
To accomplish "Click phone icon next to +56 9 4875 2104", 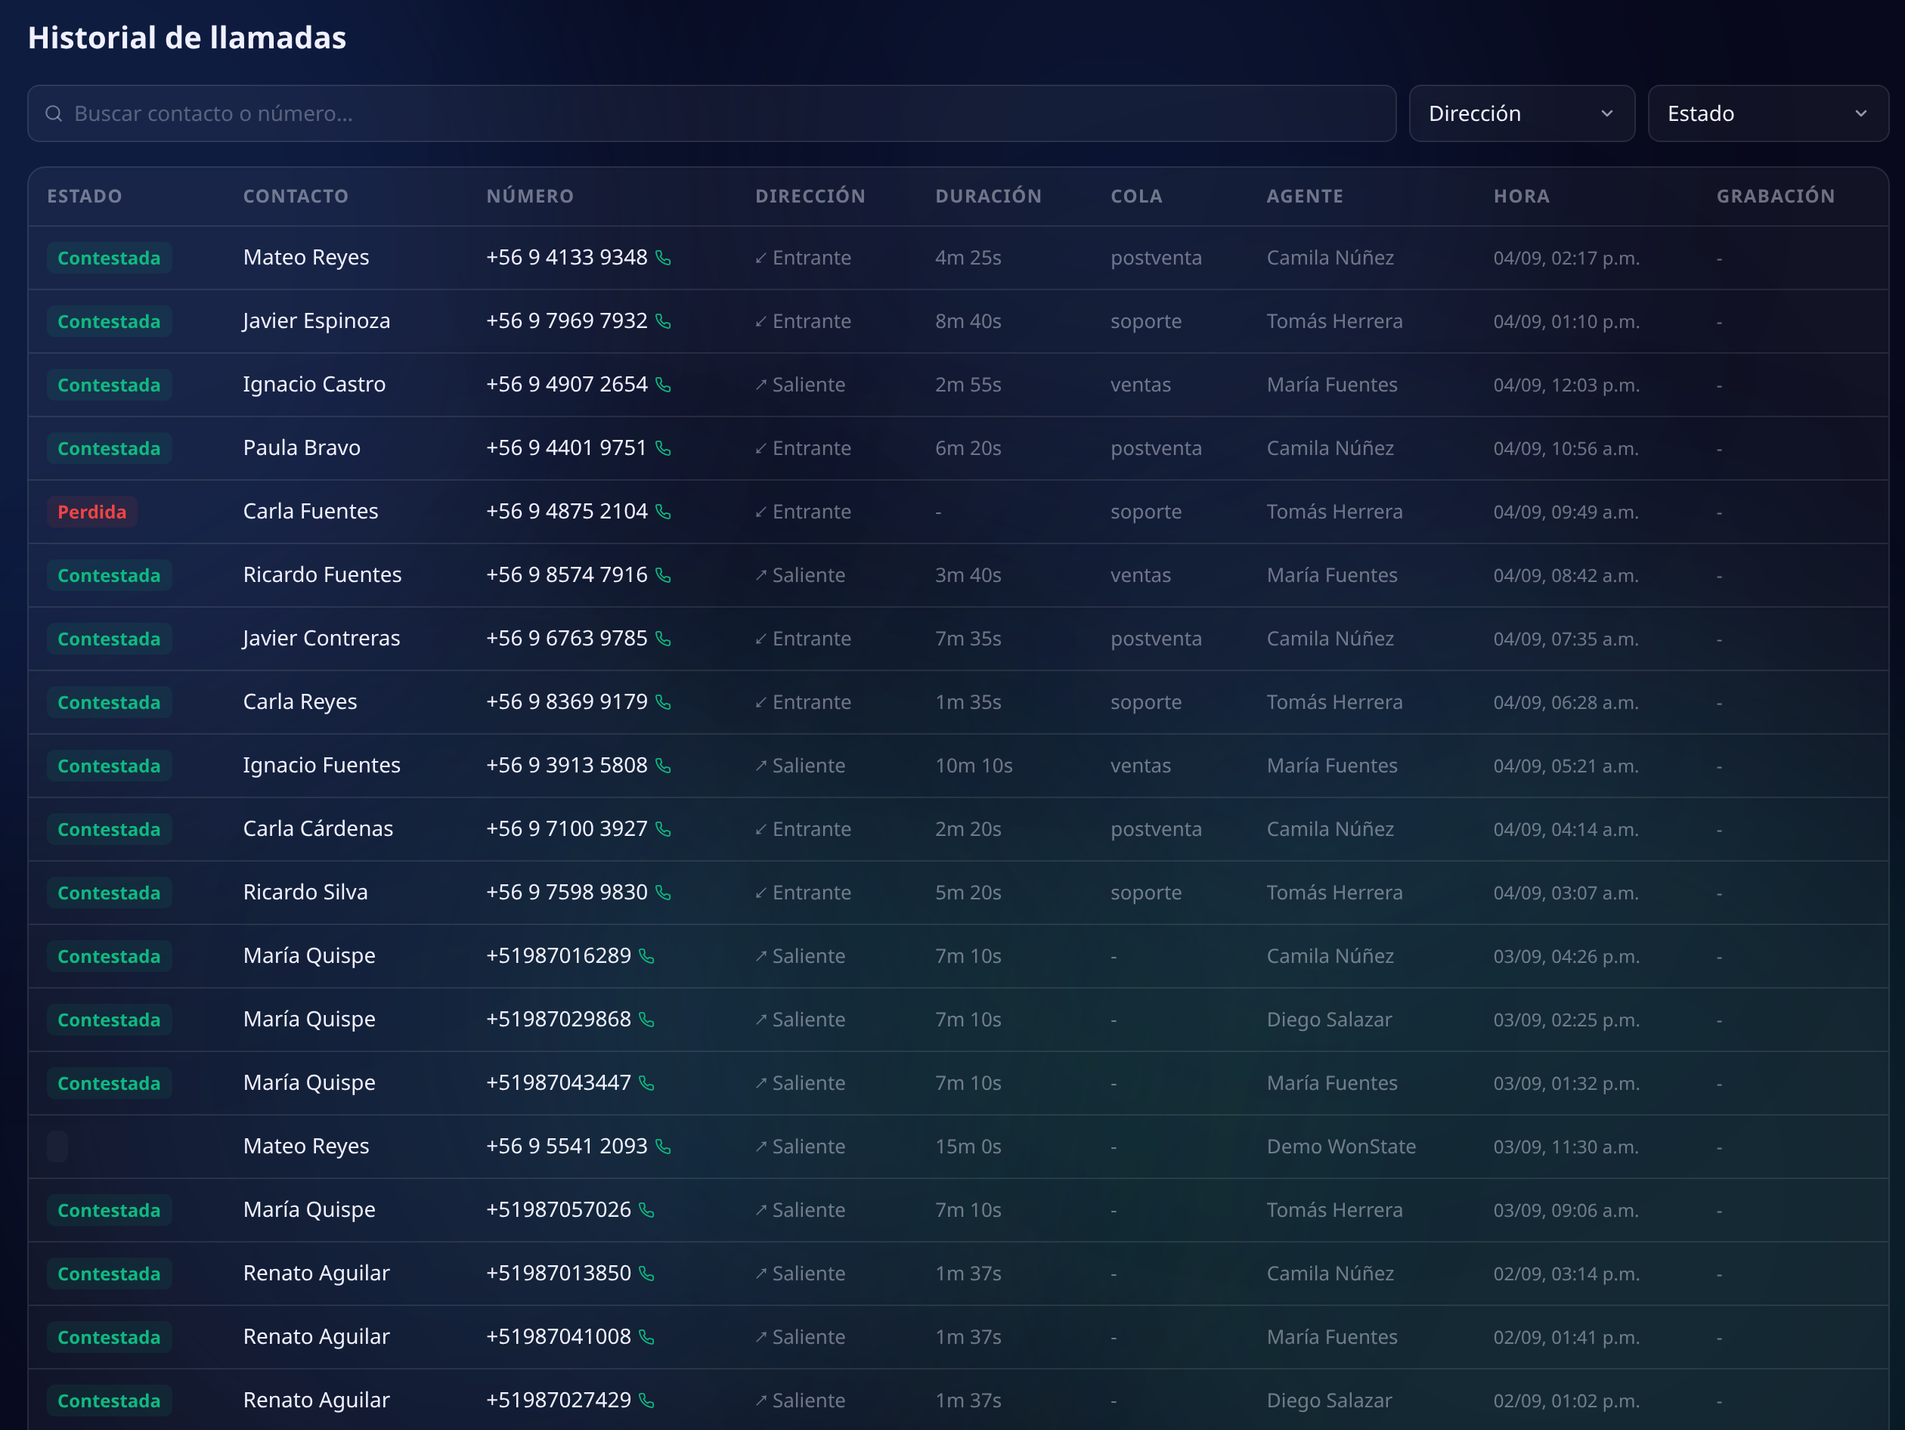I will (663, 512).
